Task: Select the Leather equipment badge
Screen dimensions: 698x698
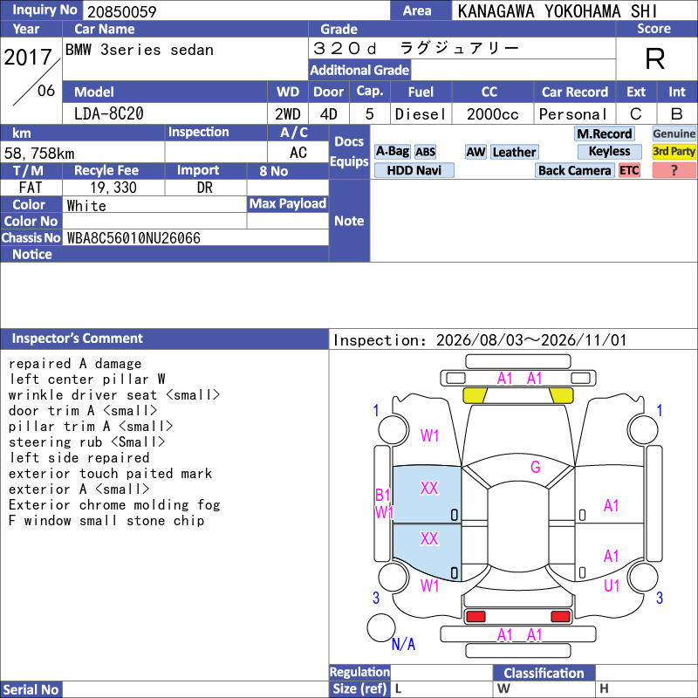Action: 514,152
